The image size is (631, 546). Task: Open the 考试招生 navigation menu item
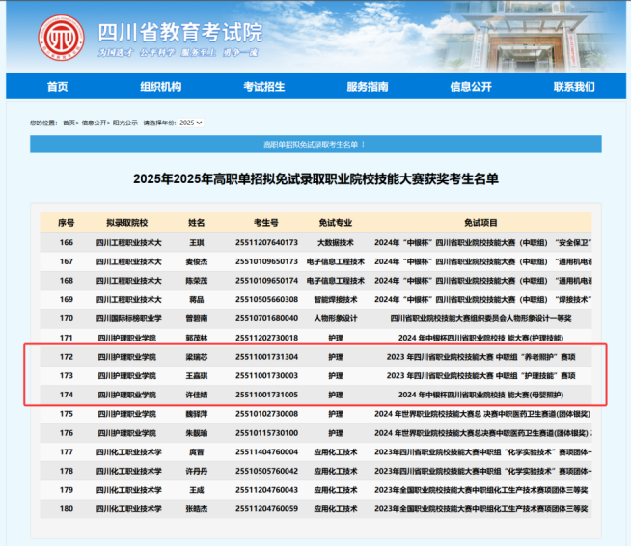[x=264, y=87]
